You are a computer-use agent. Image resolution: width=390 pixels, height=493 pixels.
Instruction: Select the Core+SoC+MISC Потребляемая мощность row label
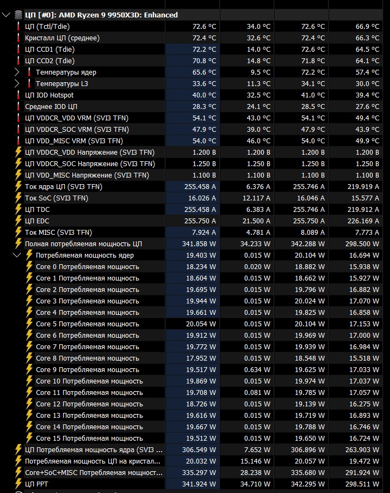click(94, 472)
